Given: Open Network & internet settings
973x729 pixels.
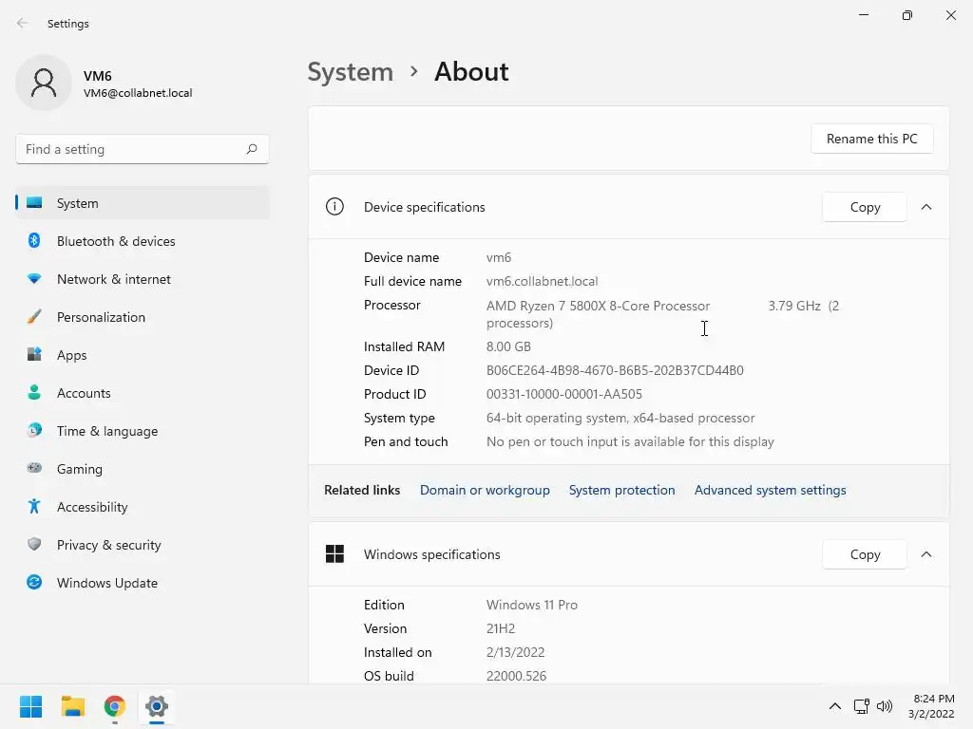Looking at the screenshot, I should pos(143,279).
